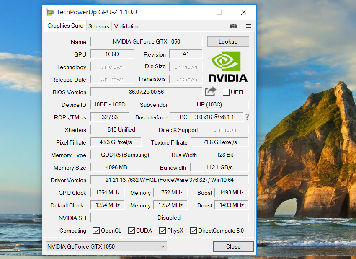The height and width of the screenshot is (259, 356).
Task: Click the Default Clock row Boost 1493 MHz
Action: click(232, 205)
